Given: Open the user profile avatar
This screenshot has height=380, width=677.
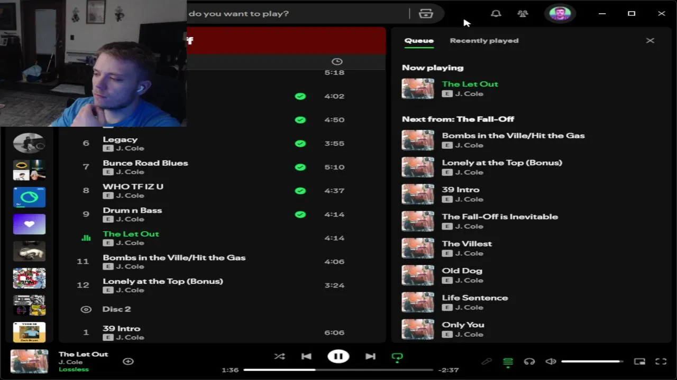Looking at the screenshot, I should click(x=560, y=14).
